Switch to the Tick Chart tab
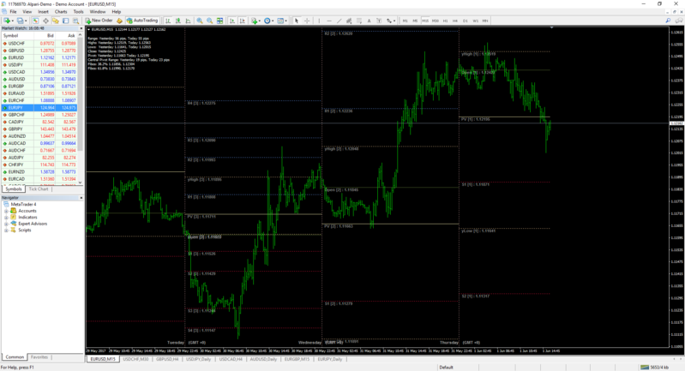 click(x=39, y=189)
